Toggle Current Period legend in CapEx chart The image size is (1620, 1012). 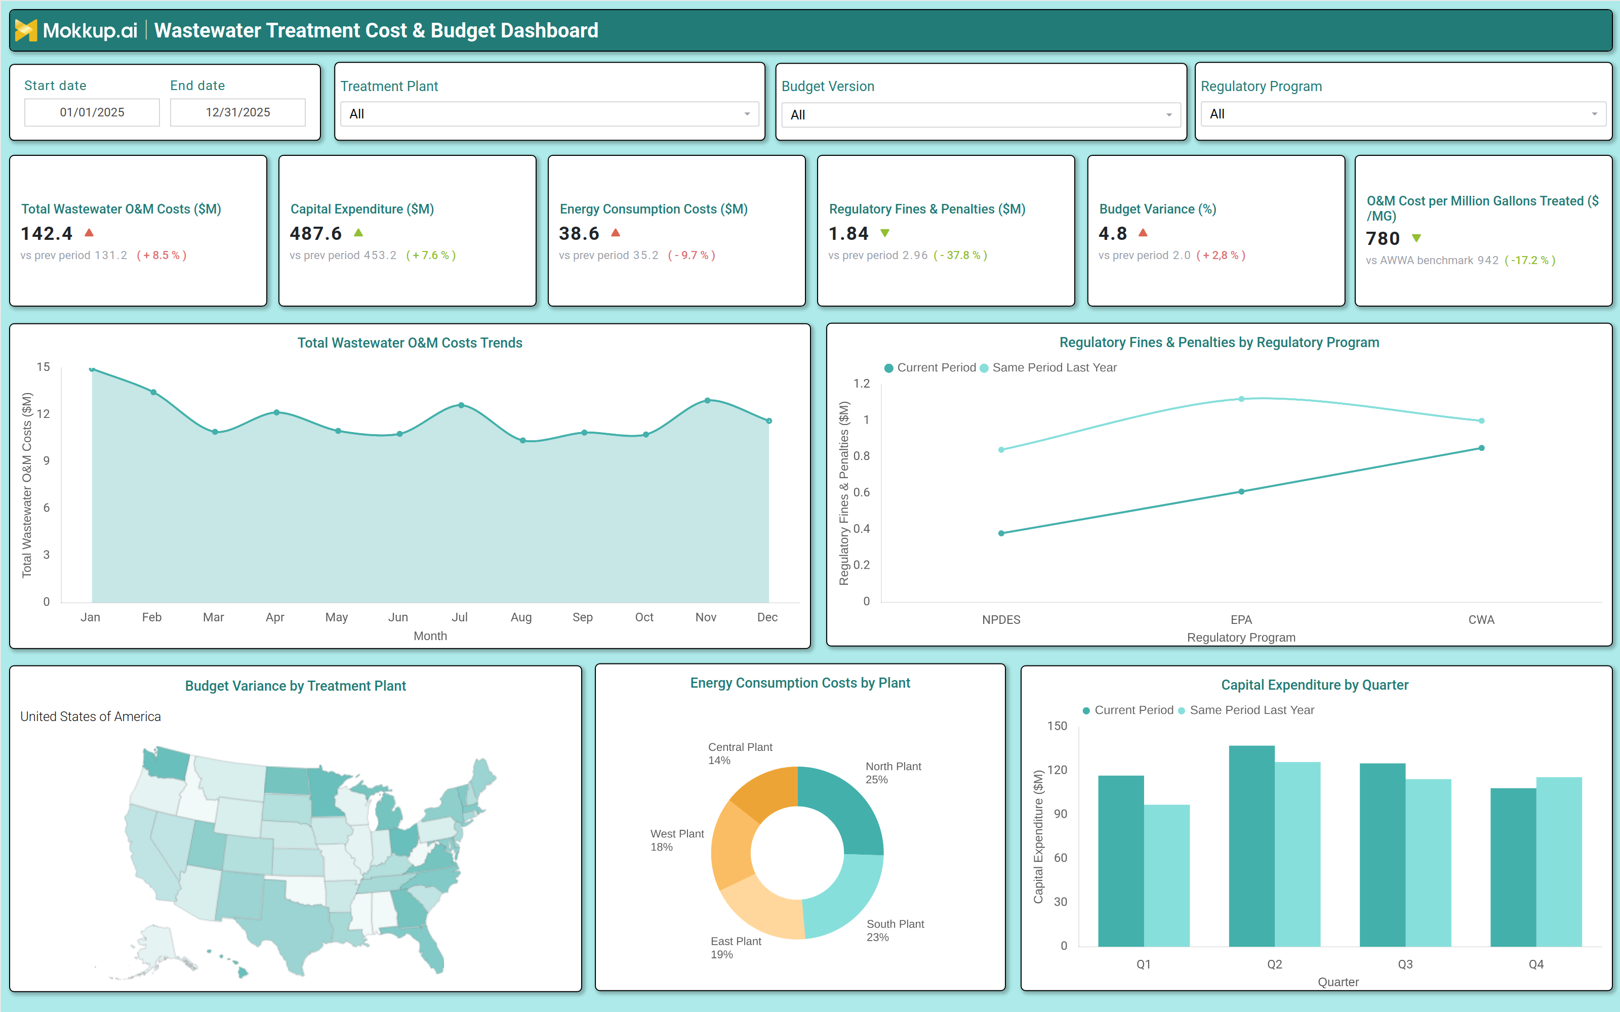(x=1128, y=710)
